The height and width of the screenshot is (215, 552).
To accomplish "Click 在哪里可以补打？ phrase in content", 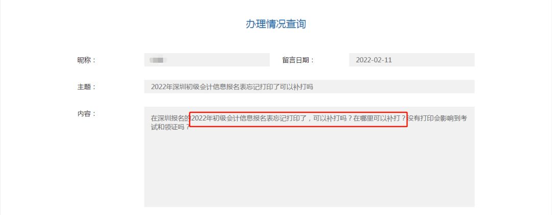I will 380,118.
